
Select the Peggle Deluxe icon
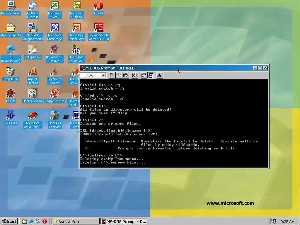point(54,96)
